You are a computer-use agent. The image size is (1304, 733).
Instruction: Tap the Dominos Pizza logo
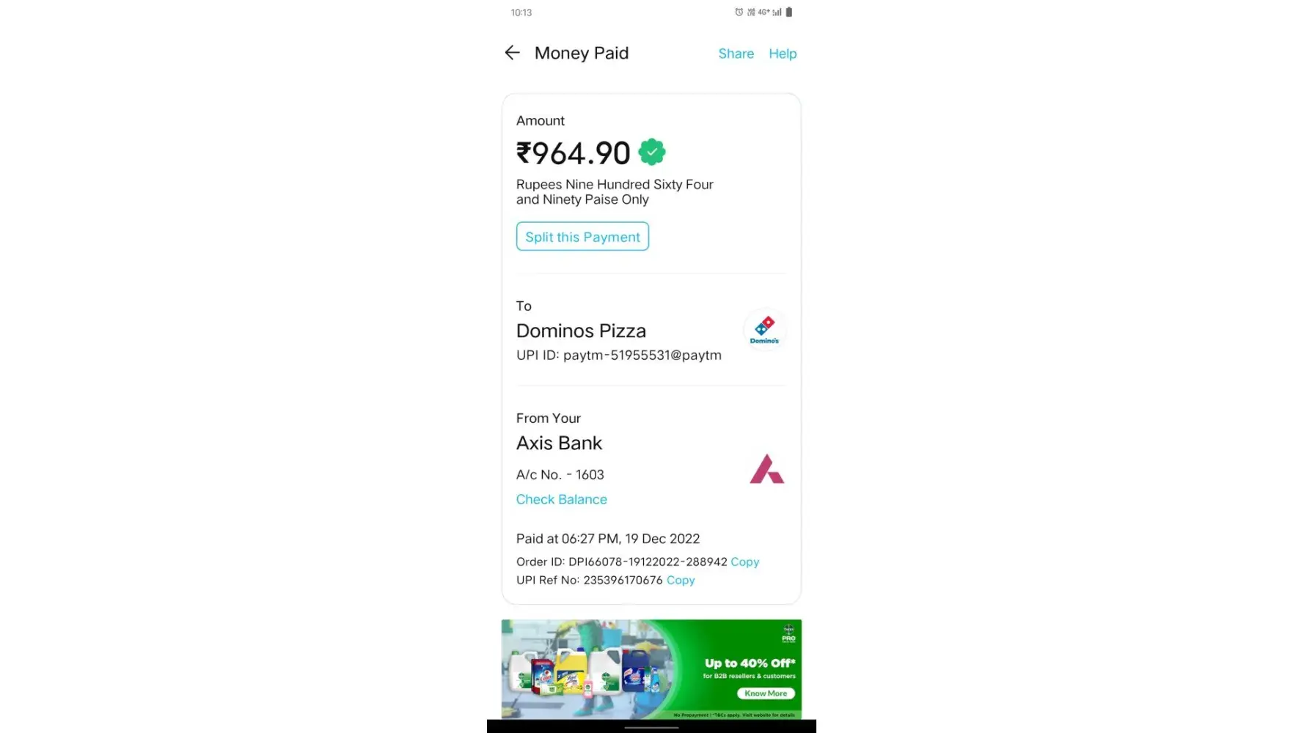(764, 330)
